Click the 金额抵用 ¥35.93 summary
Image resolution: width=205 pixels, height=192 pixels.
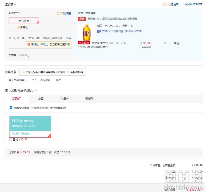click(19, 152)
